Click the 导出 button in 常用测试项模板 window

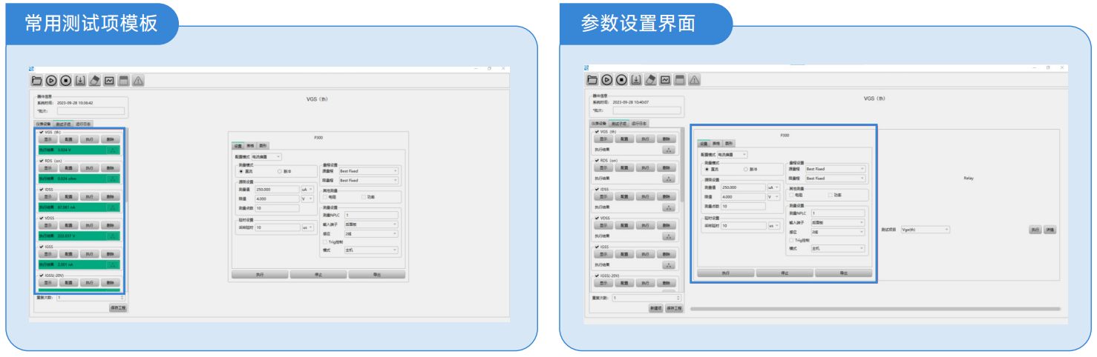[376, 275]
